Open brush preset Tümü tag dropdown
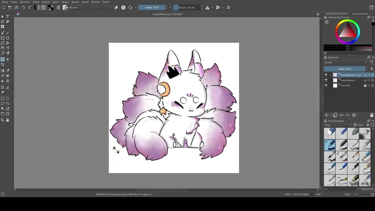The width and height of the screenshot is (375, 211). pos(338,125)
